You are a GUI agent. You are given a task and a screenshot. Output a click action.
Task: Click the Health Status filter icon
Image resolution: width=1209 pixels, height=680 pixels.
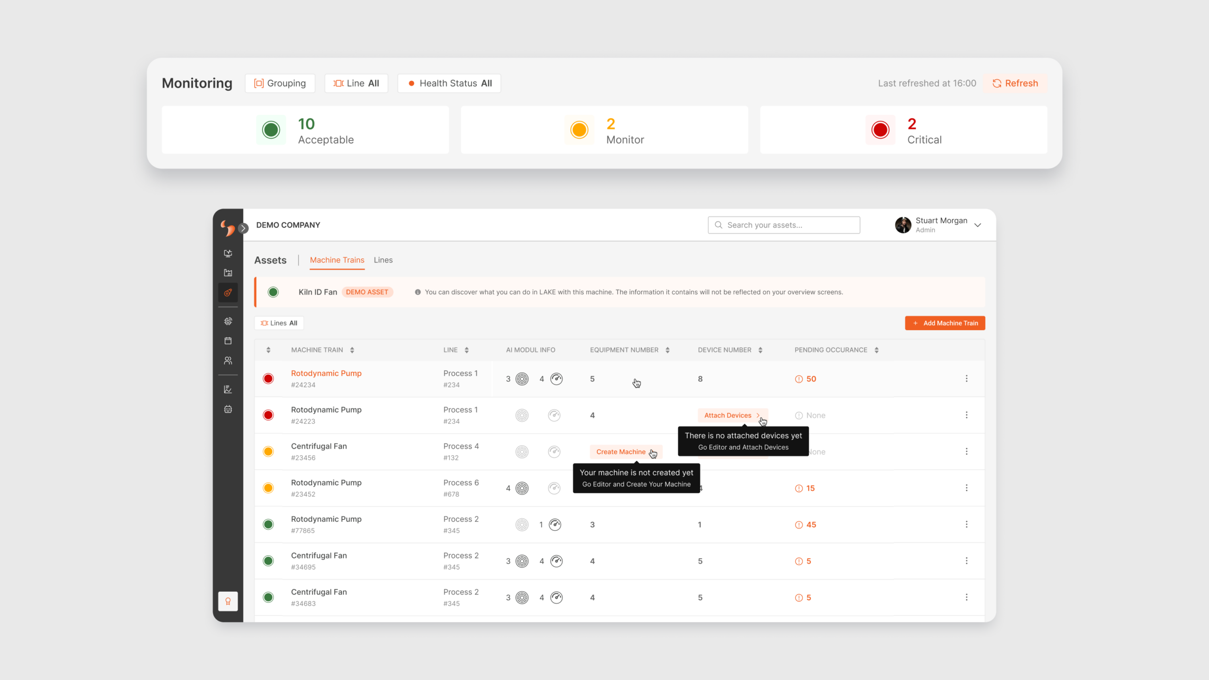[411, 83]
